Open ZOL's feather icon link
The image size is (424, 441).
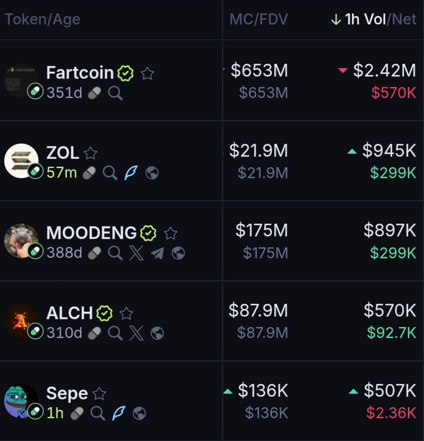point(131,173)
